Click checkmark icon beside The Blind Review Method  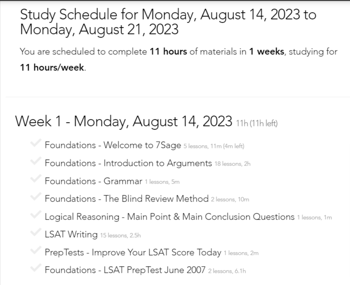36,197
